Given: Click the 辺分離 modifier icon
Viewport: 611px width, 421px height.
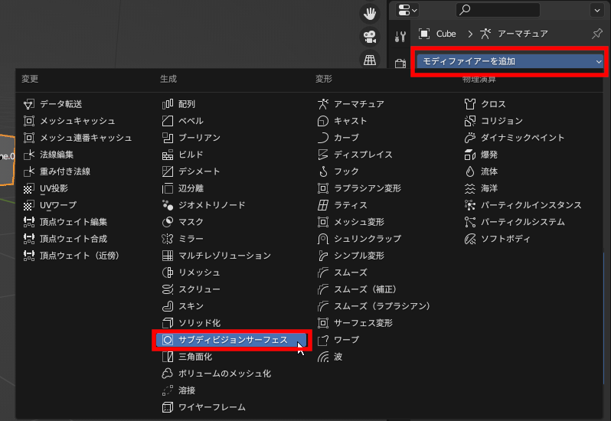Looking at the screenshot, I should click(168, 188).
